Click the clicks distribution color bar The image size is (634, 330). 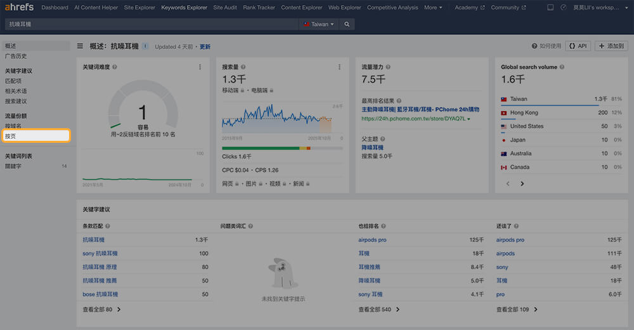282,148
